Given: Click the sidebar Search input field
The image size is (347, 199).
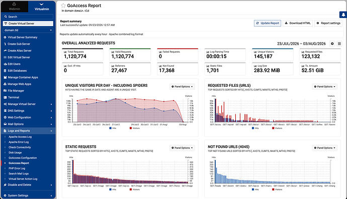Looking at the screenshot, I should pos(28,17).
